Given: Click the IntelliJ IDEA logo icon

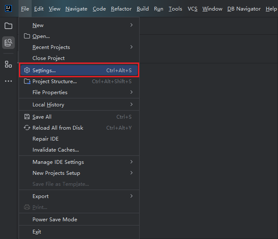Looking at the screenshot, I should 8,8.
